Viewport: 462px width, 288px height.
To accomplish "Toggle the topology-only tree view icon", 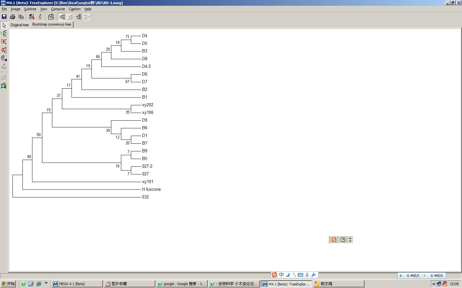I will (62, 17).
